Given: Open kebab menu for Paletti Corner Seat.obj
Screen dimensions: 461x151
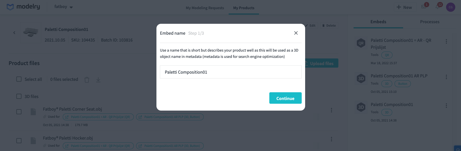Looking at the screenshot, I should (331, 110).
